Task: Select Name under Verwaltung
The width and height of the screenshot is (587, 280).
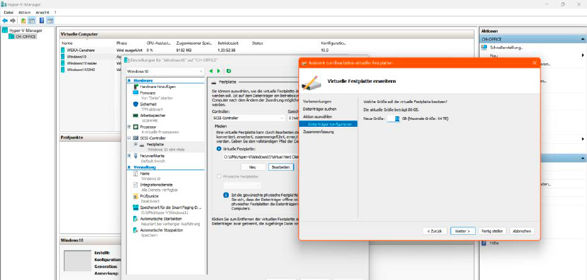Action: click(x=145, y=174)
